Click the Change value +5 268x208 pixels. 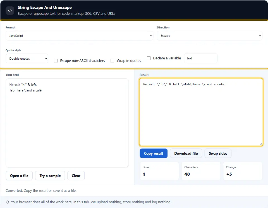(229, 174)
